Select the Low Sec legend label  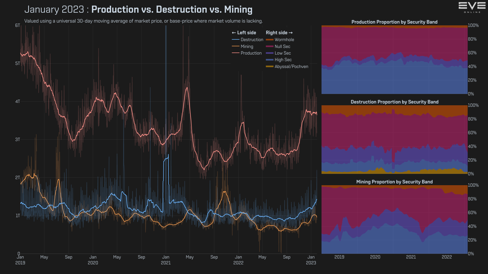click(x=283, y=53)
